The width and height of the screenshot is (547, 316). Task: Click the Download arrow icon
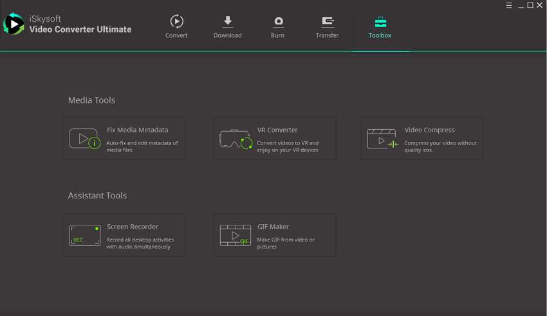click(227, 21)
